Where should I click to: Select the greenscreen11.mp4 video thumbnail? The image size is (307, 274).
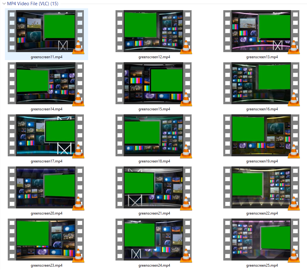click(x=46, y=31)
